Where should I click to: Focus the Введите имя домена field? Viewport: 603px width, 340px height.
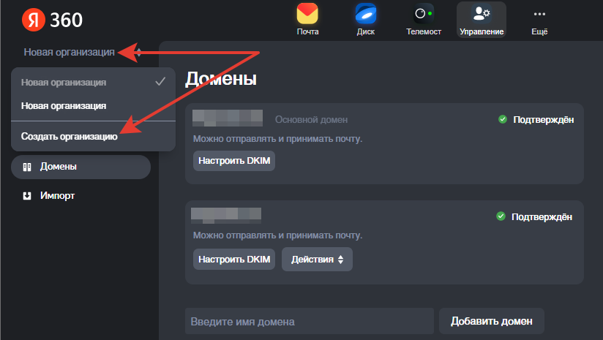(x=310, y=321)
